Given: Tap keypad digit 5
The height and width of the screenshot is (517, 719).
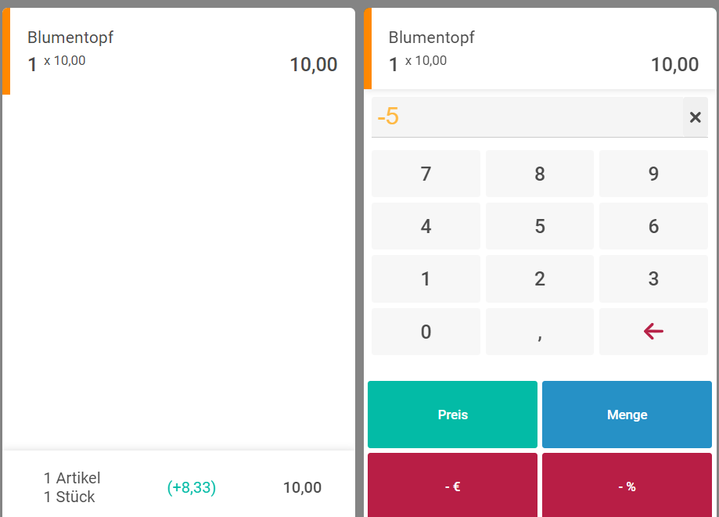Looking at the screenshot, I should click(x=540, y=227).
